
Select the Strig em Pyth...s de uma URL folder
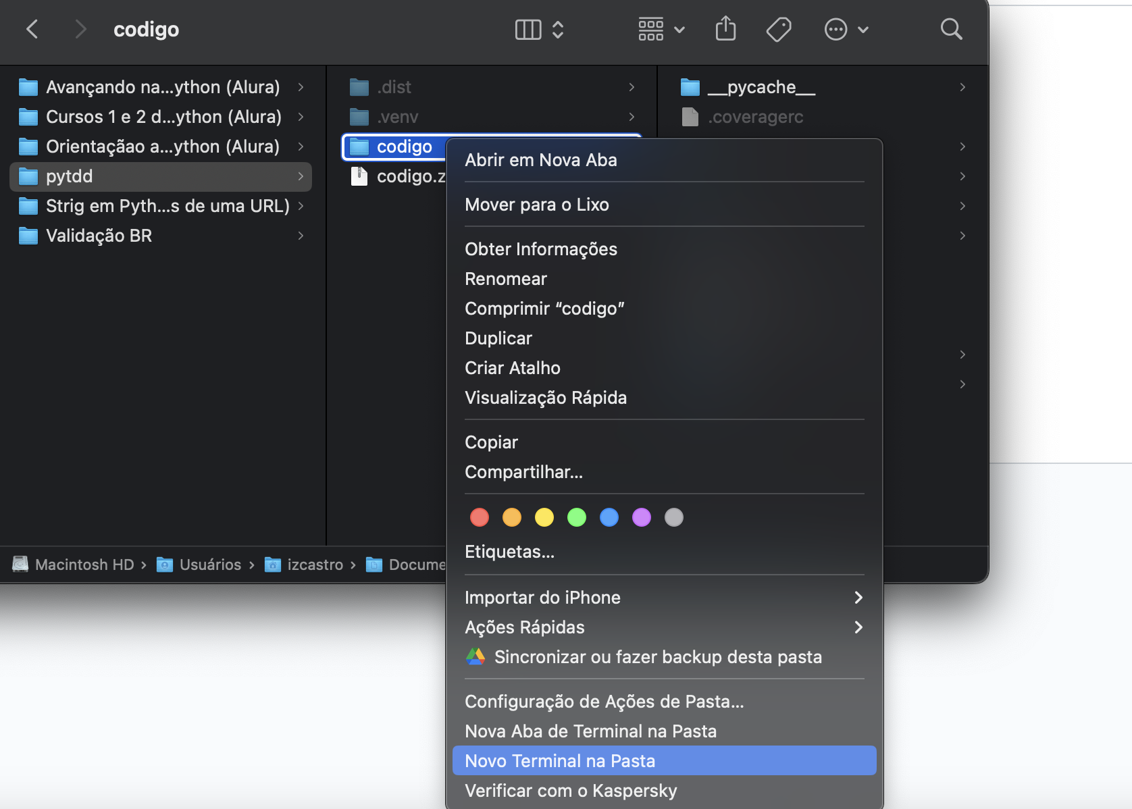point(161,206)
